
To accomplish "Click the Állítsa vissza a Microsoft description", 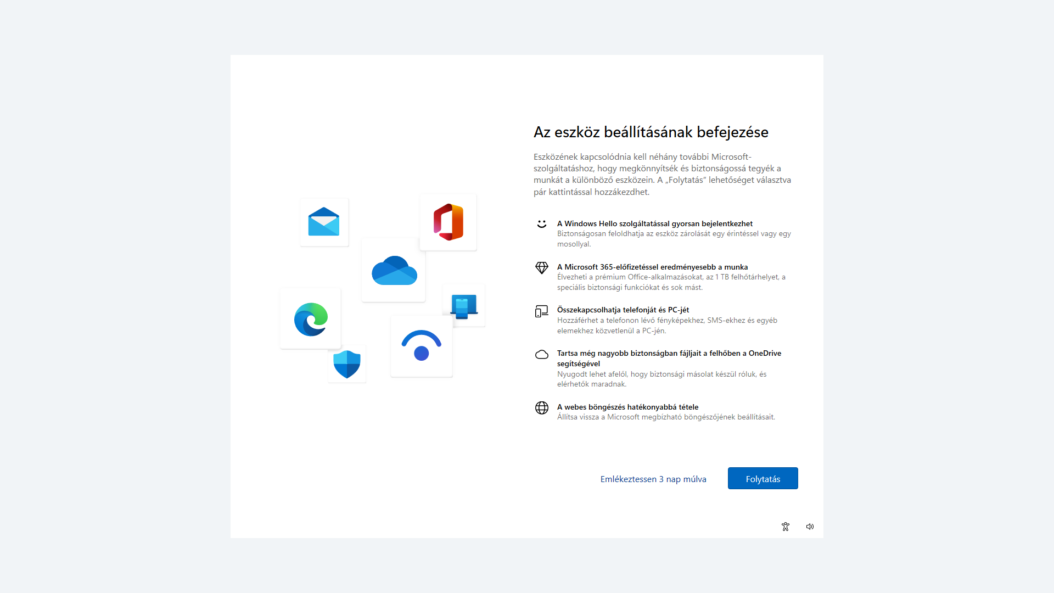I will (x=666, y=417).
